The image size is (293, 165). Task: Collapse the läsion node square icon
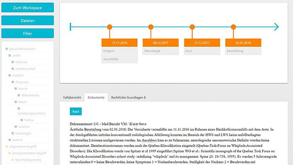click(x=16, y=102)
